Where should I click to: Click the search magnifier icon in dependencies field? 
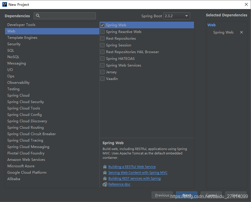38,16
